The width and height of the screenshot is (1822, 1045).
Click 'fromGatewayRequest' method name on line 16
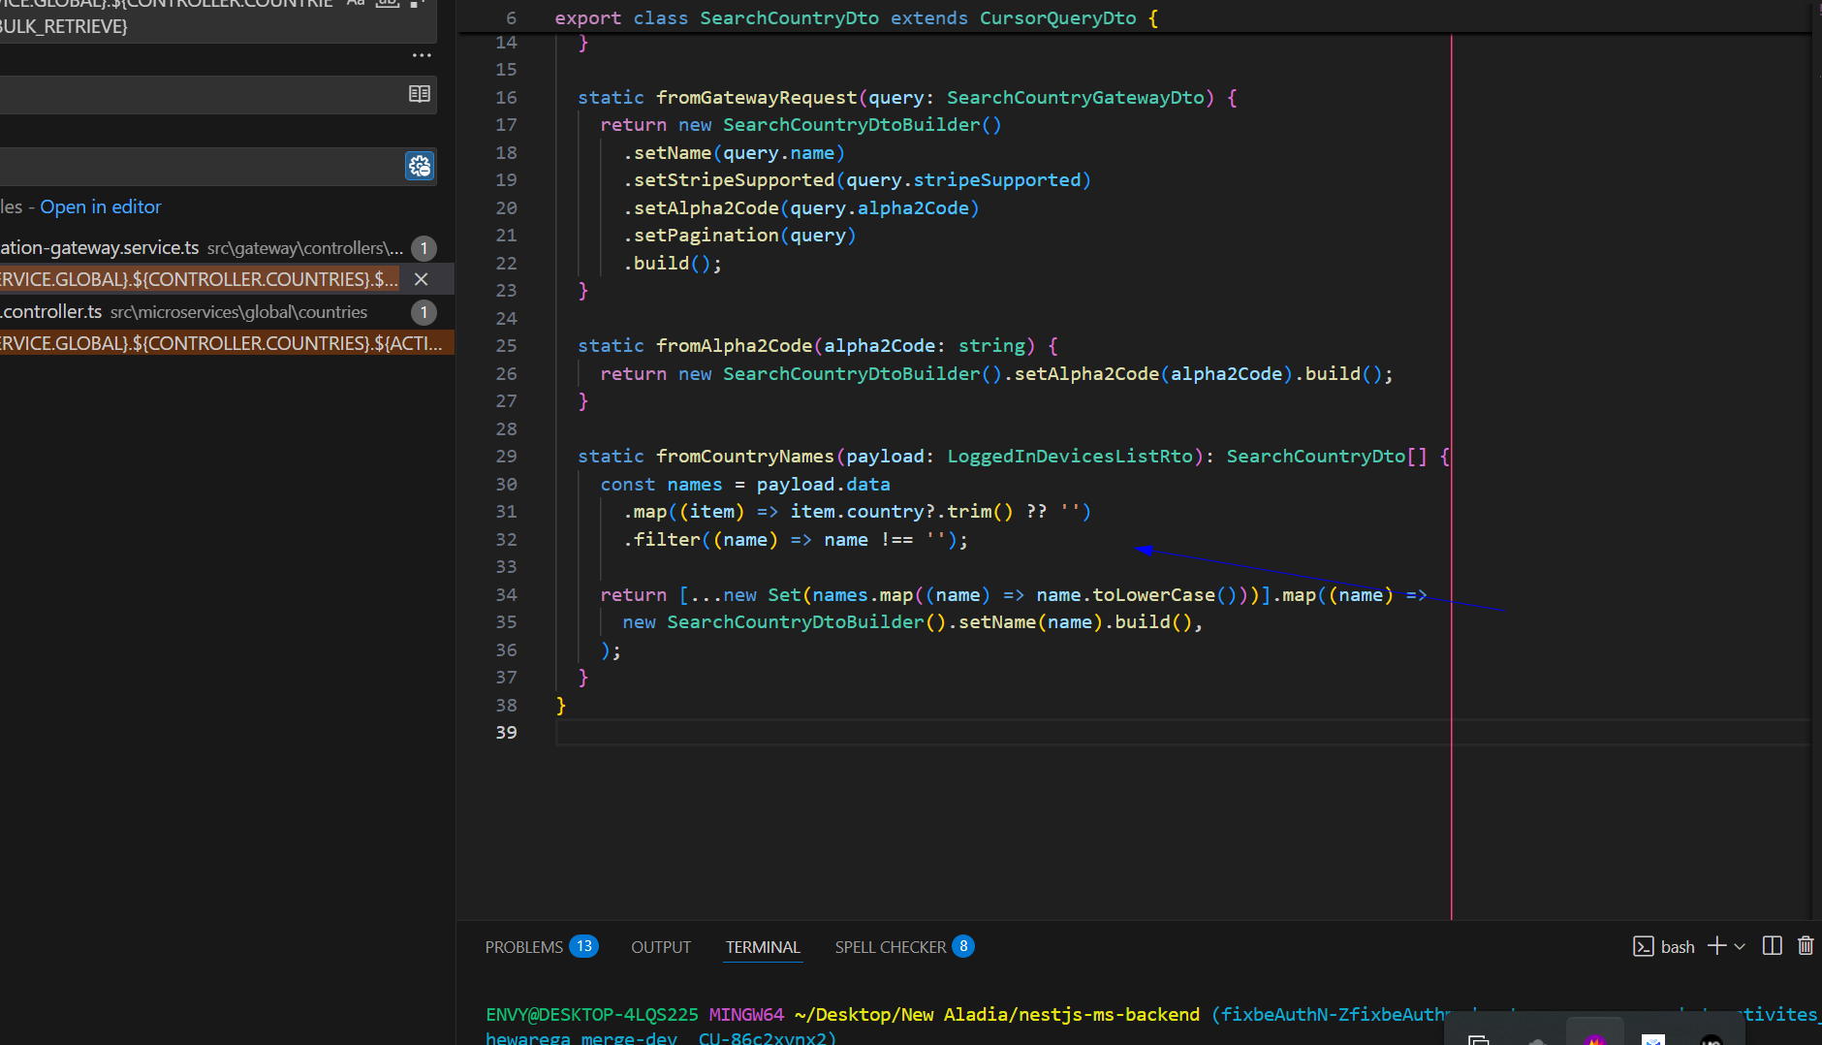click(756, 97)
